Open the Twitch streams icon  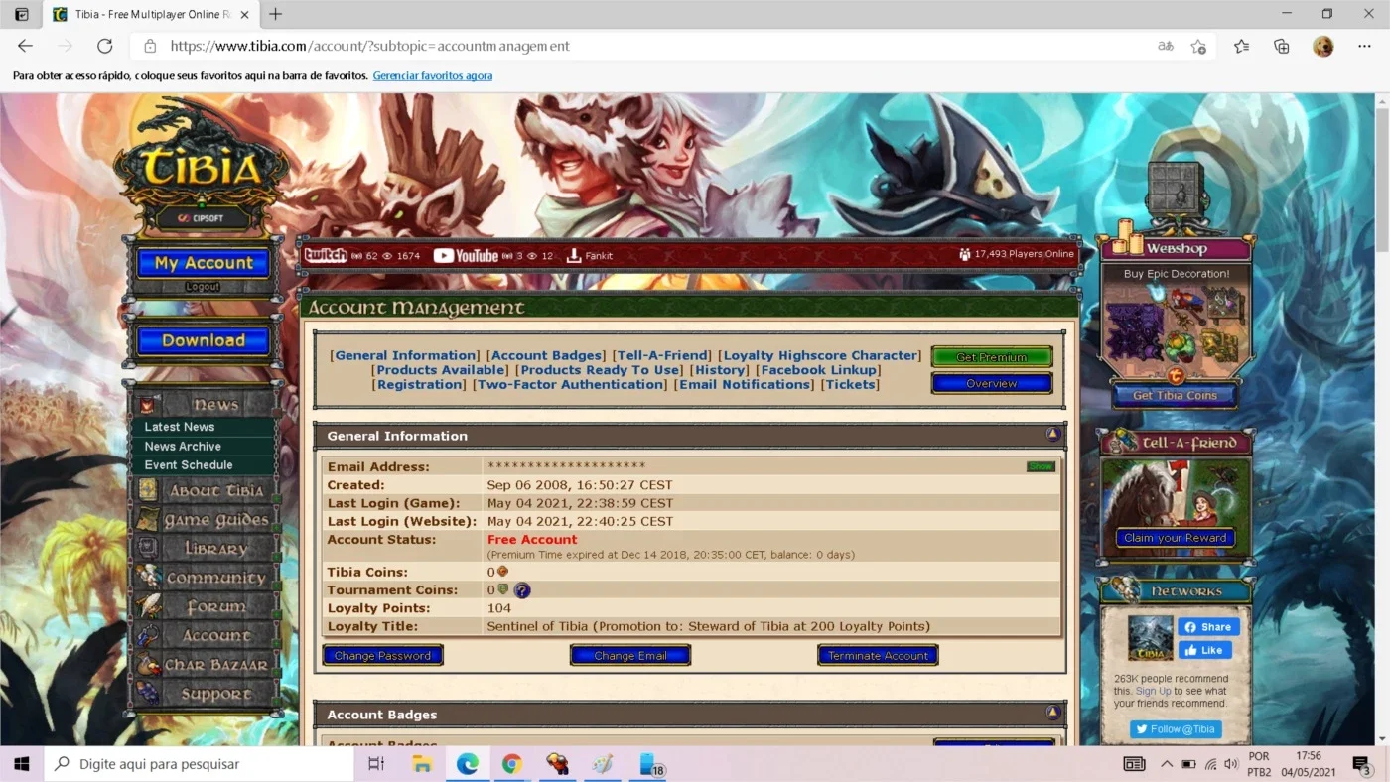pos(326,255)
